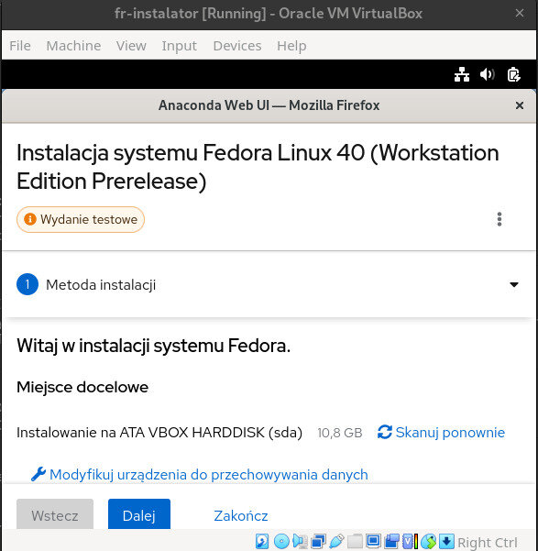Open the three-dot kebab options menu
This screenshot has height=551, width=538.
tap(500, 219)
